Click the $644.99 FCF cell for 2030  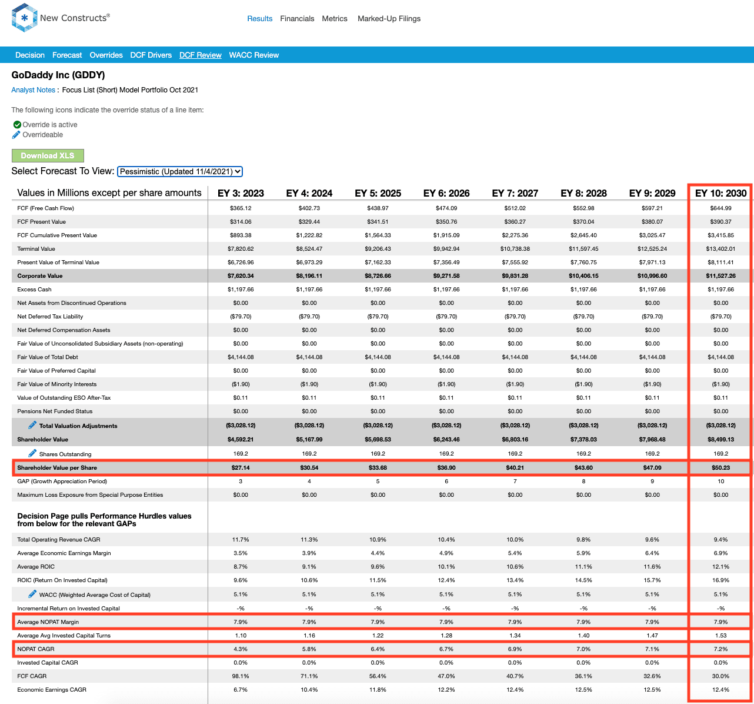(721, 208)
